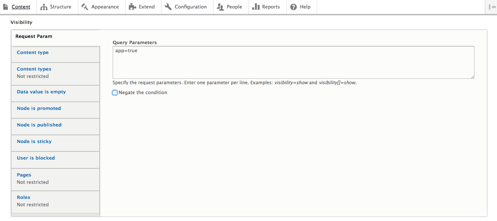Viewport: 497px width, 221px height.
Task: Select the Data value is empty tab
Action: click(x=41, y=92)
